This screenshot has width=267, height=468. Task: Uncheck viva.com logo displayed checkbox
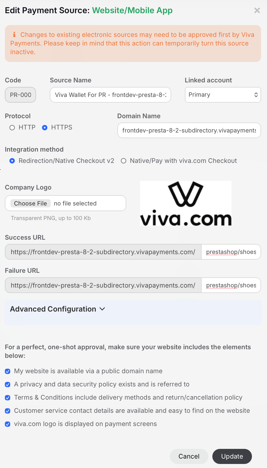click(8, 424)
